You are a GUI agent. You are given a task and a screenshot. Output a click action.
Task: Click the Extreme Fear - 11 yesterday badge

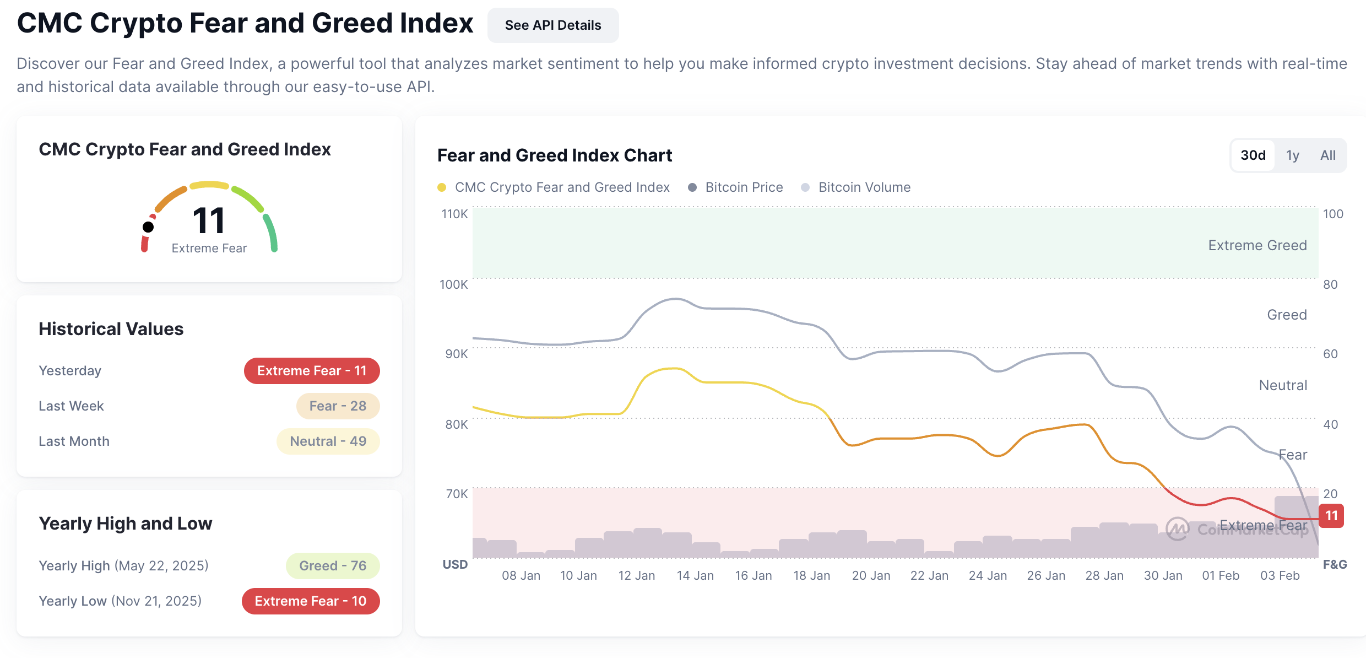312,371
